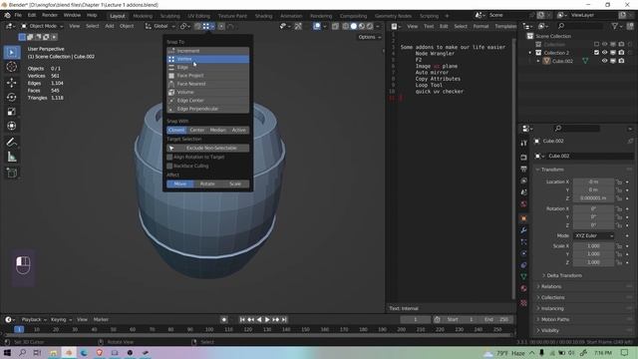The image size is (638, 359).
Task: Jump to timeline end frame
Action: coord(284,319)
